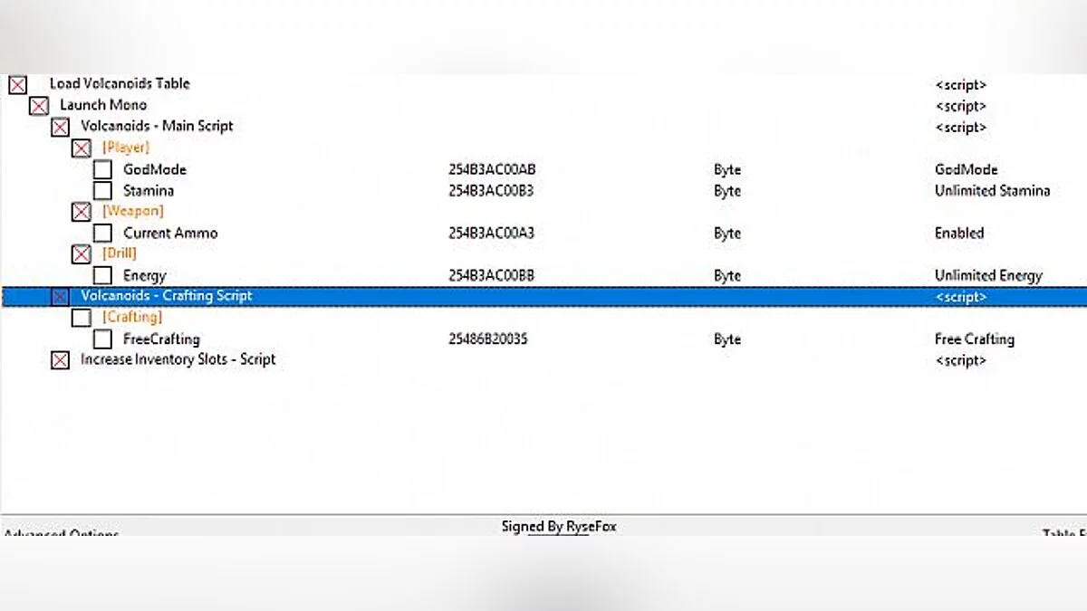Select the Unlimited Stamina value cell
Viewport: 1087px width, 611px height.
click(x=992, y=191)
